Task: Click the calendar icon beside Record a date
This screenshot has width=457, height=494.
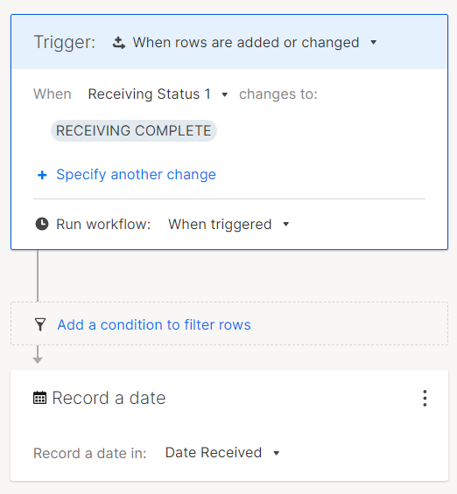Action: [39, 398]
